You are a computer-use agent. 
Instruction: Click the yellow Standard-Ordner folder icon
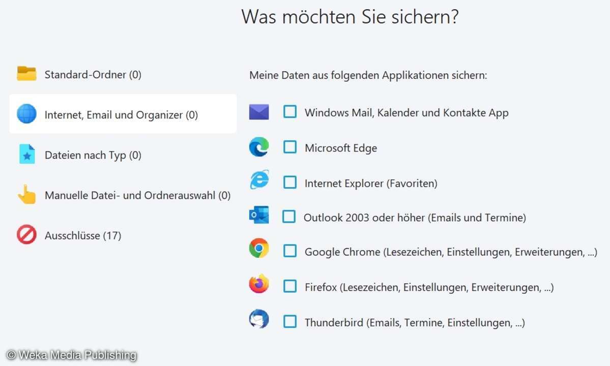pos(26,74)
